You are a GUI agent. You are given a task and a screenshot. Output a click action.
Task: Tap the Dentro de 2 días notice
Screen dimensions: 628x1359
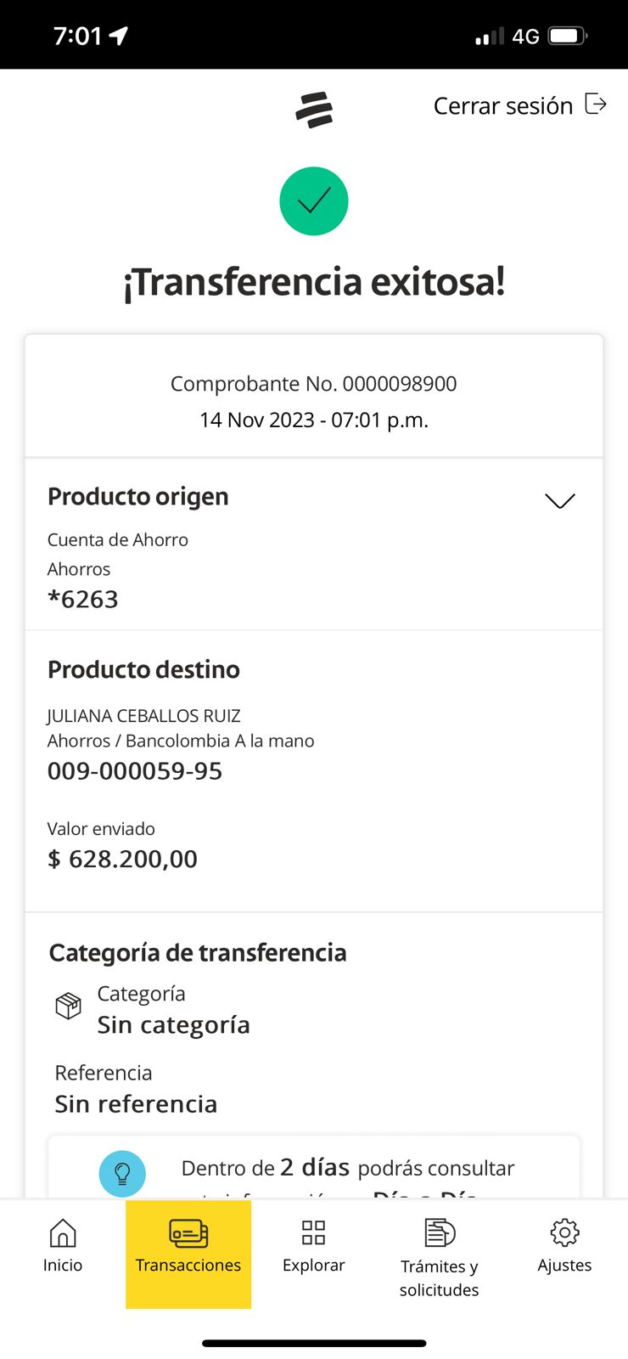tap(348, 1170)
